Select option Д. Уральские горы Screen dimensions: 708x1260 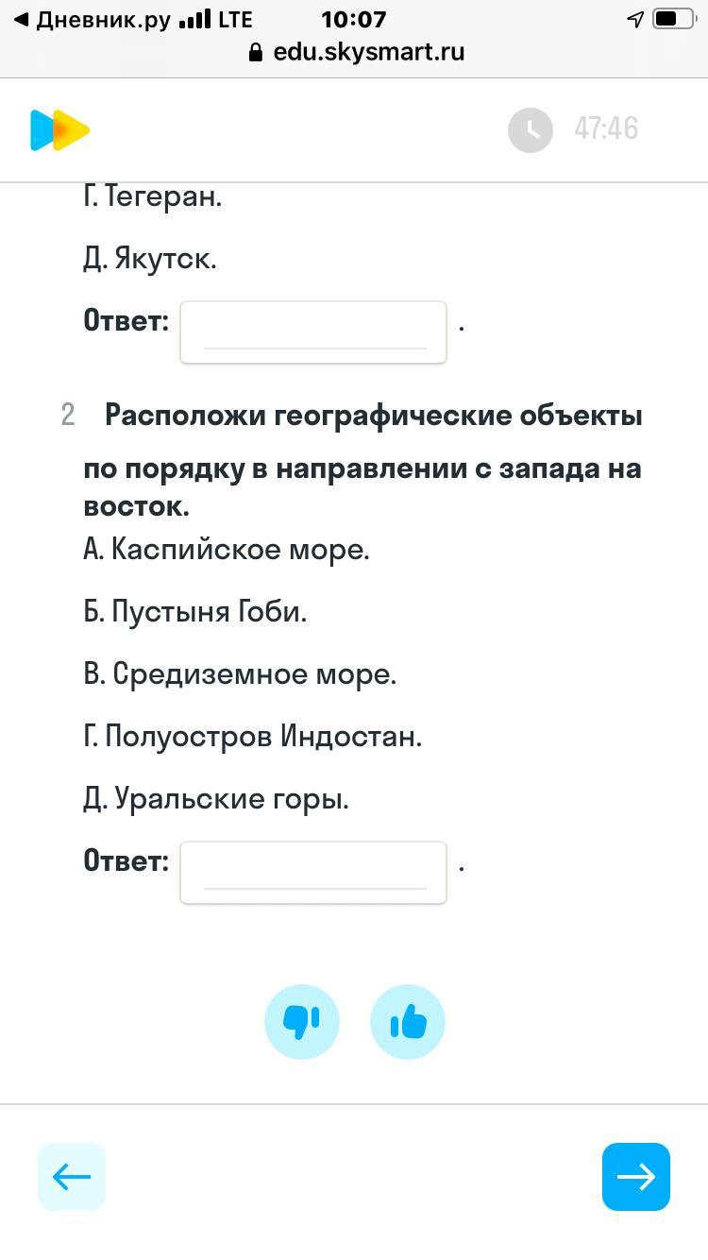(x=216, y=799)
